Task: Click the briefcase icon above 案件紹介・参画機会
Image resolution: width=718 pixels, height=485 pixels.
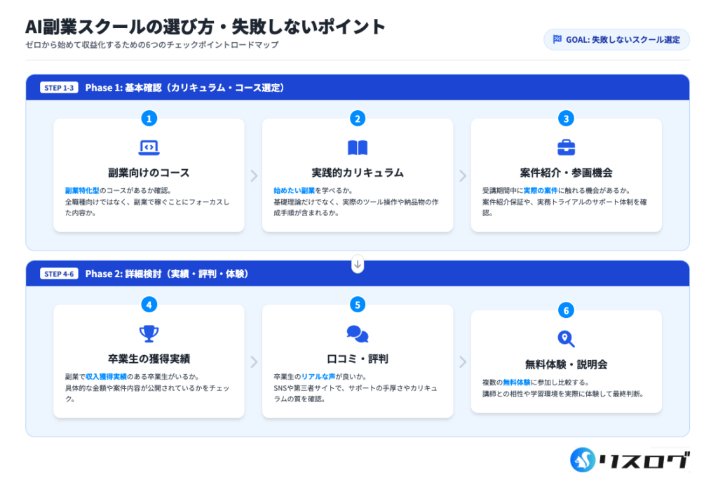Action: click(x=566, y=147)
